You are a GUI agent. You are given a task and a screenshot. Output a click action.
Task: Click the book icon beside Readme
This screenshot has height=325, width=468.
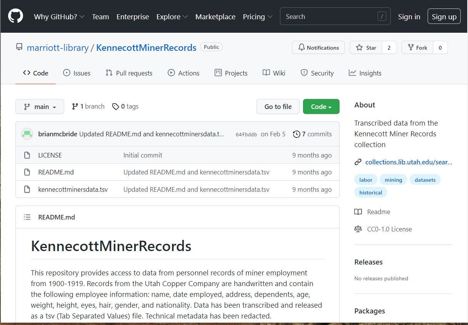pos(358,212)
